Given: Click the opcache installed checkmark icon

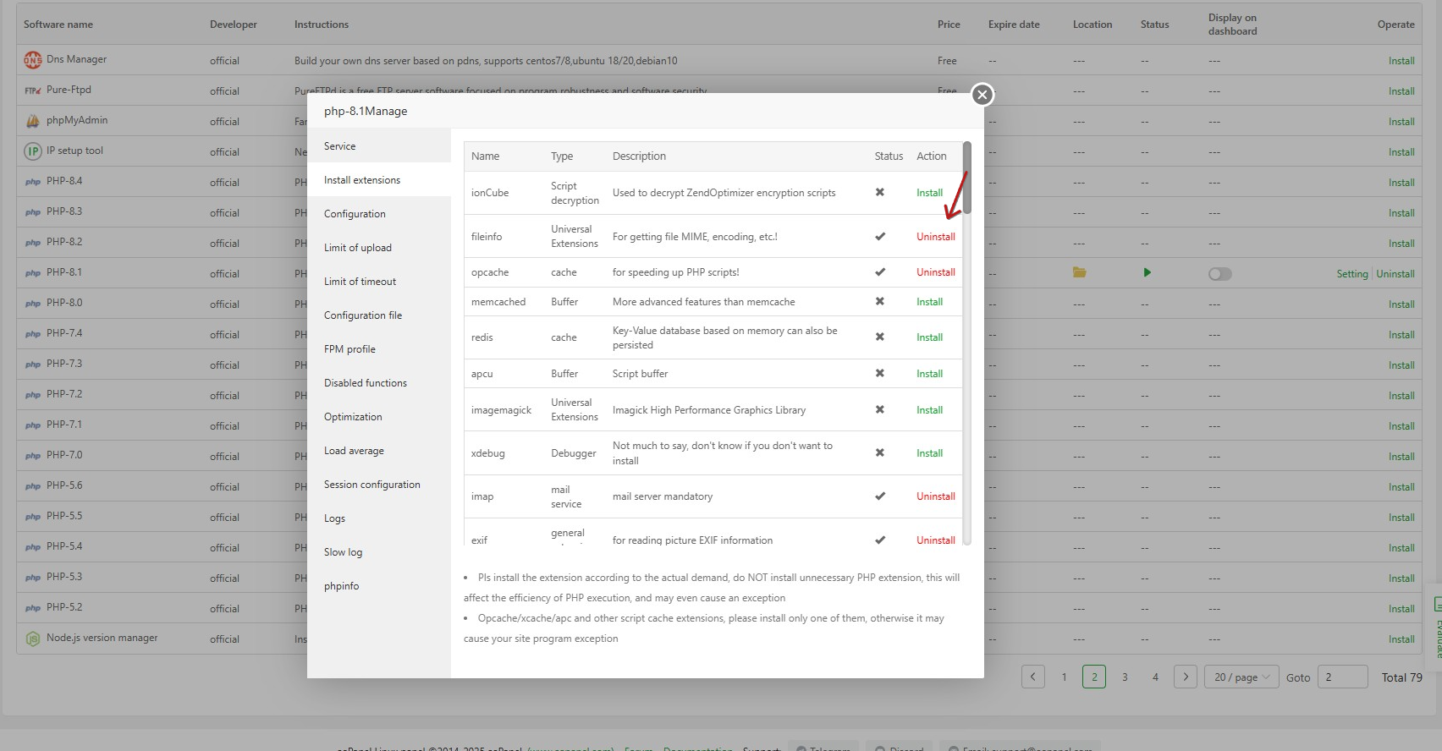Looking at the screenshot, I should (x=880, y=271).
